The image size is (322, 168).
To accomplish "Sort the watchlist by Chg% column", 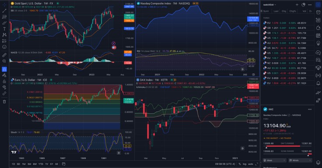I will pyautogui.click(x=292, y=11).
